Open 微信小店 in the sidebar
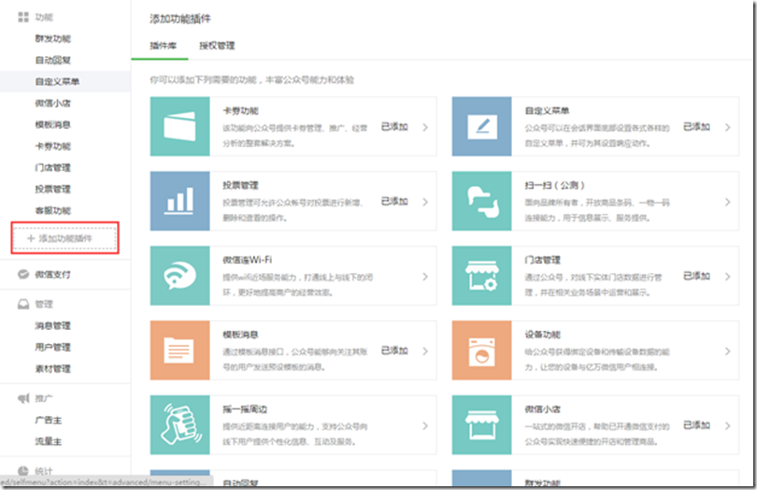Image resolution: width=757 pixels, height=490 pixels. coord(52,104)
